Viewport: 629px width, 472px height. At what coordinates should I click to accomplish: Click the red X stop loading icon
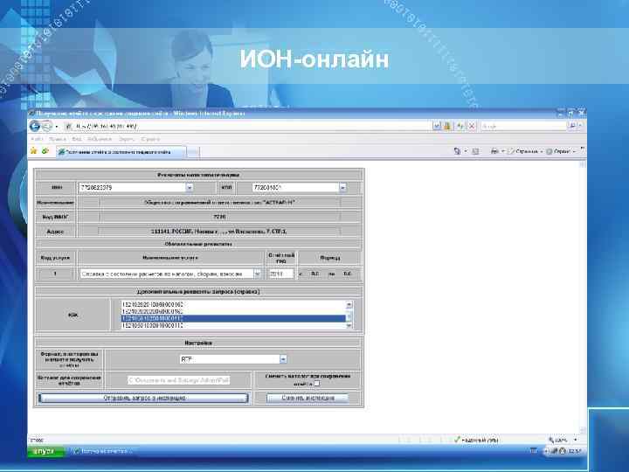coord(472,127)
